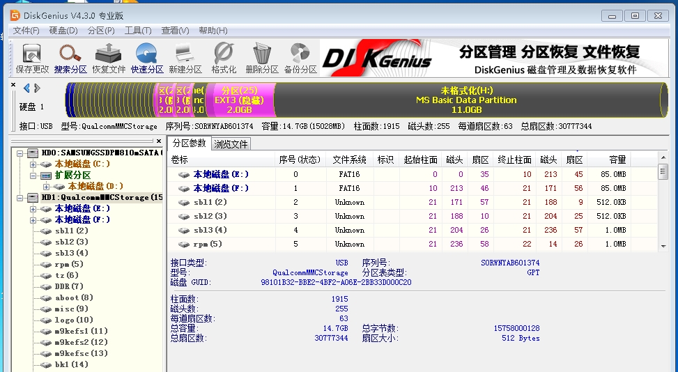Viewport: 678px width, 372px height.
Task: Expand 本地磁盘(E:) in the disk tree
Action: [x=33, y=208]
